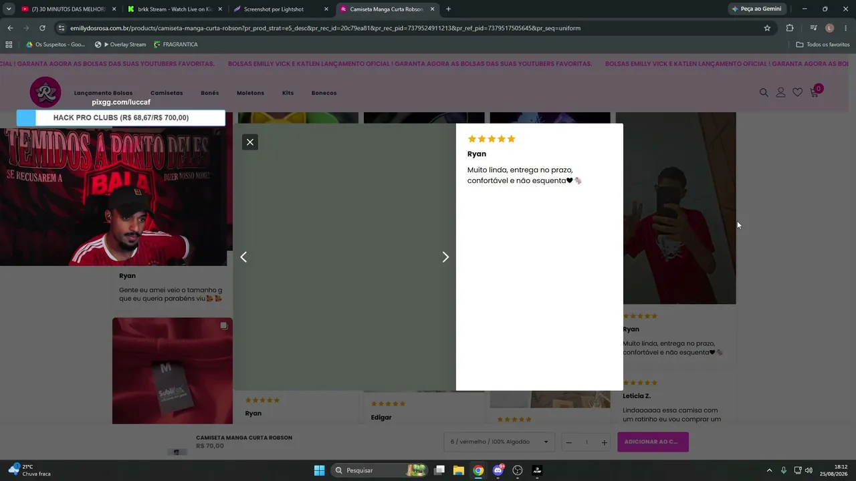Show the next review photo
Image resolution: width=856 pixels, height=481 pixels.
tap(445, 257)
